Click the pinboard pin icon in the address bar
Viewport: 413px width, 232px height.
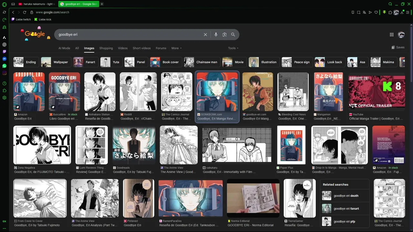pos(353,12)
